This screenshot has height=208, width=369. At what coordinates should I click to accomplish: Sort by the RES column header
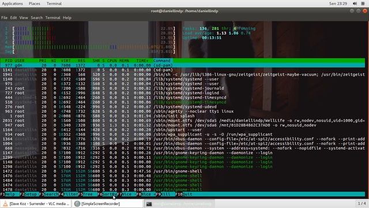coord(81,61)
